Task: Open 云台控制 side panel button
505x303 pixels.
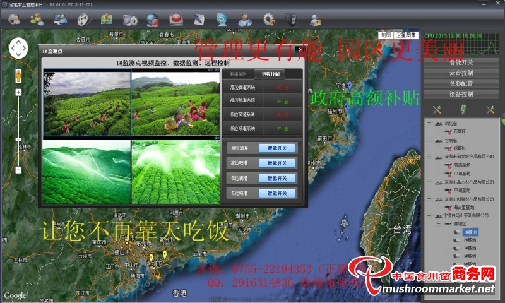Action: click(x=461, y=73)
